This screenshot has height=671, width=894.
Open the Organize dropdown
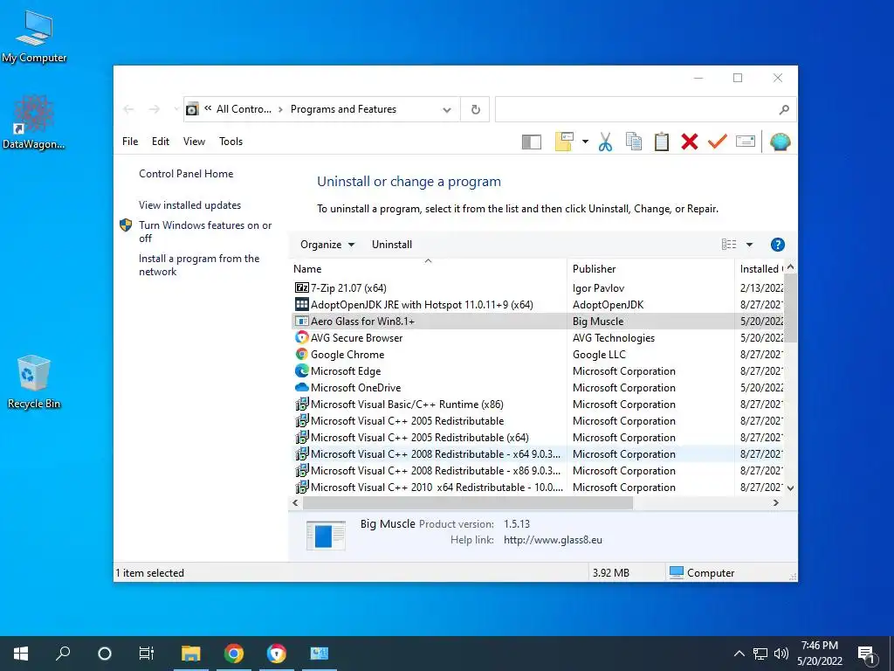pyautogui.click(x=327, y=245)
